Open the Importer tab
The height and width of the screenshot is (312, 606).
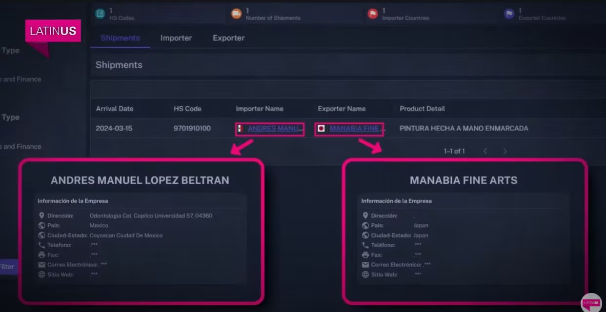coord(176,38)
